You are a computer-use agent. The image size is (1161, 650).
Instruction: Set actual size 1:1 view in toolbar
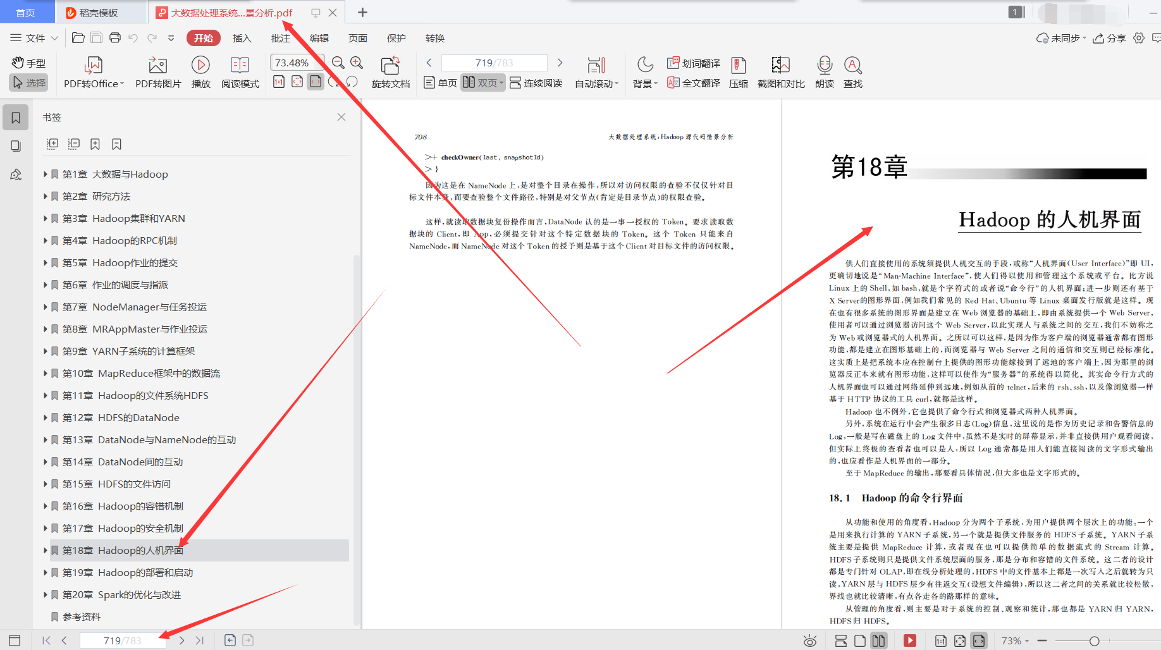(x=279, y=82)
